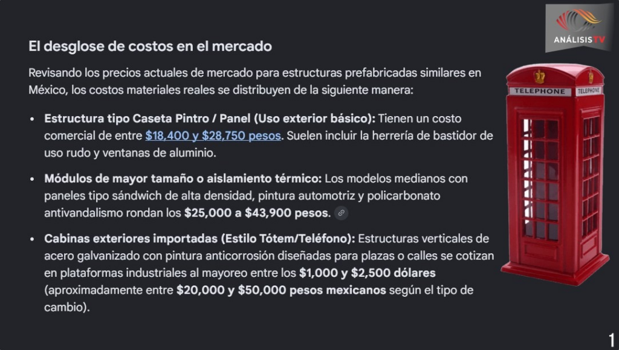Click the side TELEPHONE sign on the booth

click(x=589, y=91)
